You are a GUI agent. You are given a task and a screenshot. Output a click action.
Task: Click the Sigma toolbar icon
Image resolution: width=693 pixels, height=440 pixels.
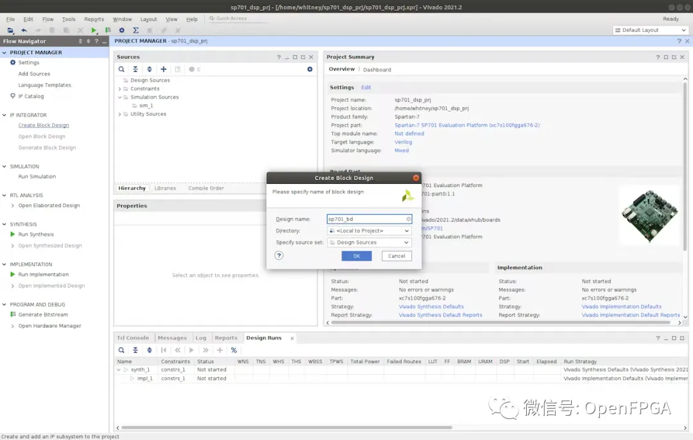click(x=135, y=30)
